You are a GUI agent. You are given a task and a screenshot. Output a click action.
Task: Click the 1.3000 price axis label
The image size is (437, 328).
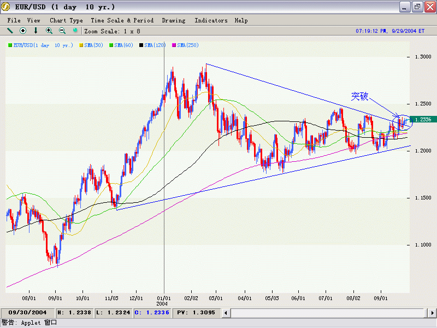click(423, 57)
